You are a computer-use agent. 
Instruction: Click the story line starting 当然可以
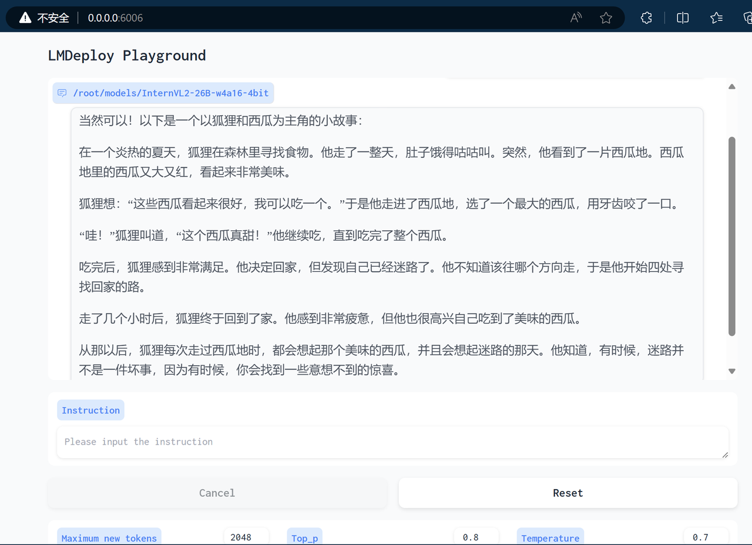click(x=221, y=121)
